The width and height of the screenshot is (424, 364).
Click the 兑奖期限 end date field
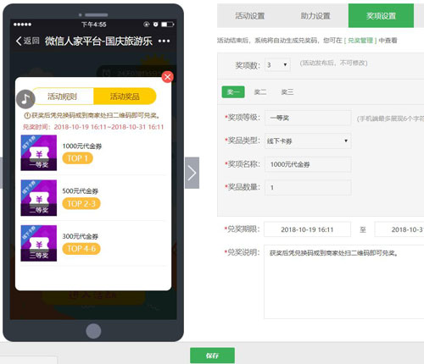tap(399, 229)
